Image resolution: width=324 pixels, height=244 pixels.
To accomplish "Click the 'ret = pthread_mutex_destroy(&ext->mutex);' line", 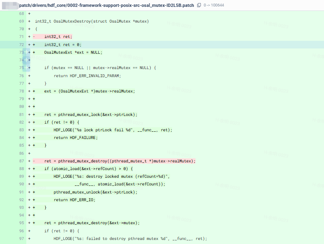I will [x=92, y=223].
